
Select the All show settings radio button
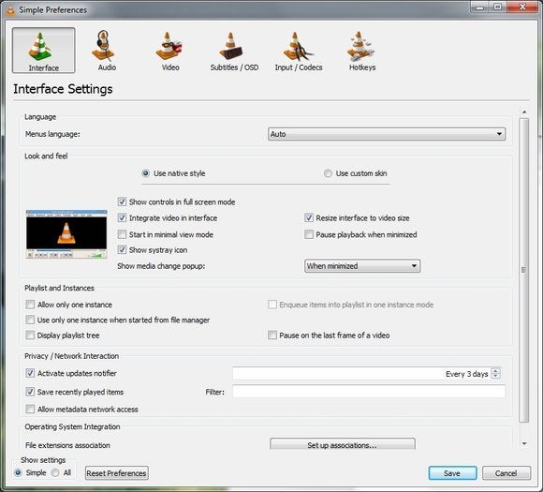(55, 472)
